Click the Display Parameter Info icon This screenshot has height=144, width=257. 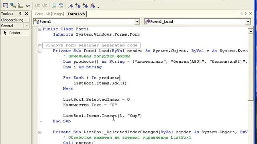[13, 6]
